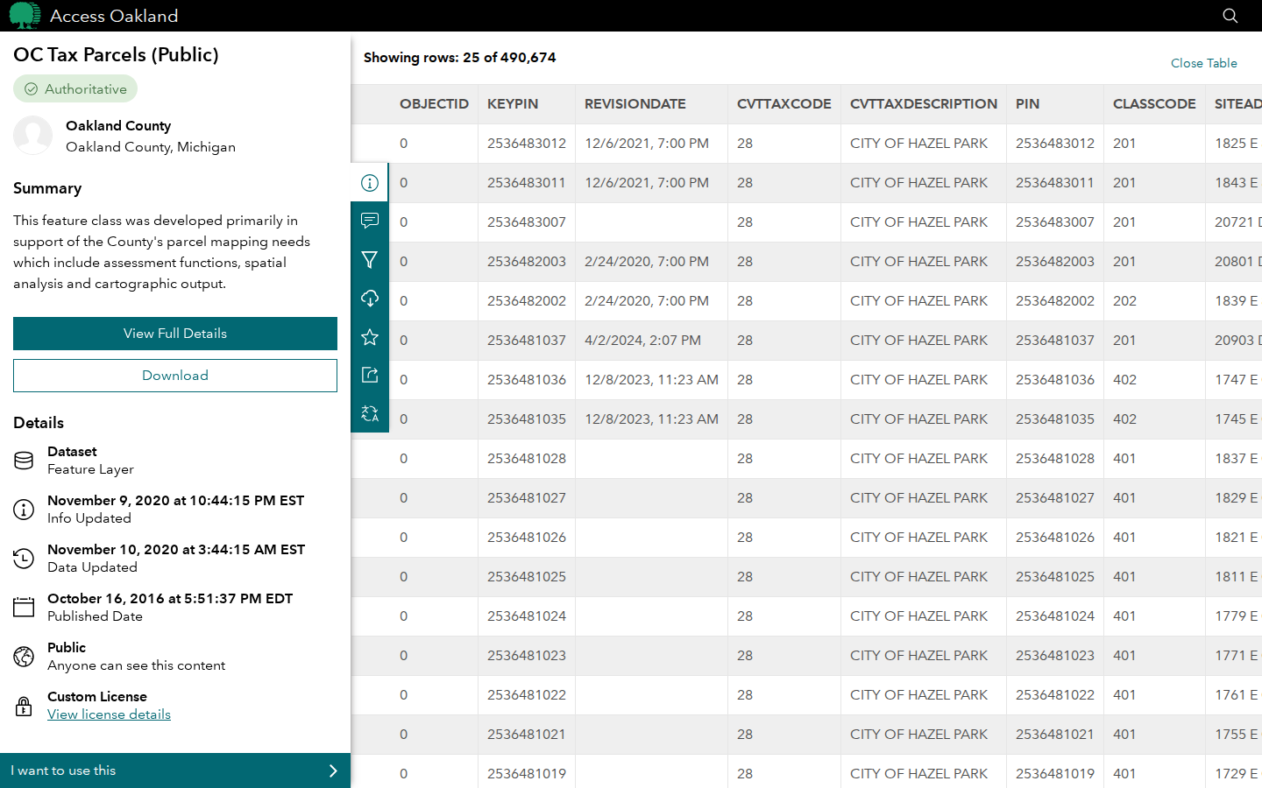Click the Oakland County avatar image

click(x=33, y=136)
